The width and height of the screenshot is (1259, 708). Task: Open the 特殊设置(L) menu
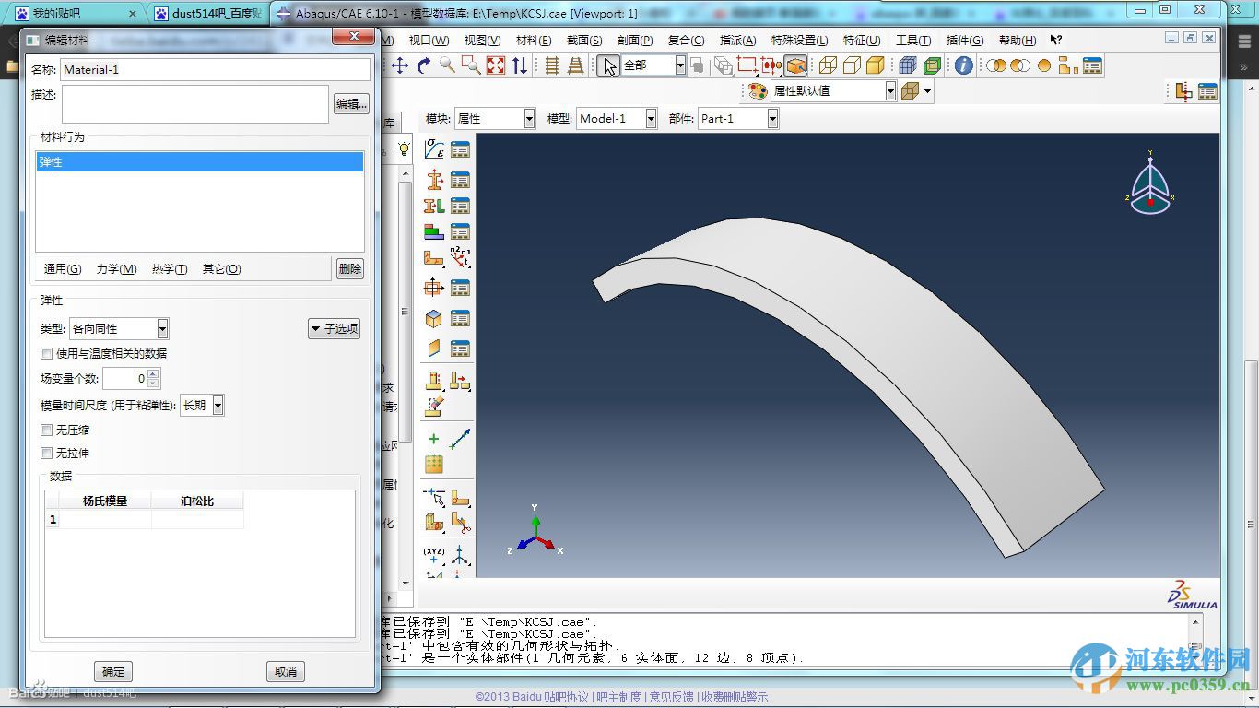pyautogui.click(x=799, y=41)
